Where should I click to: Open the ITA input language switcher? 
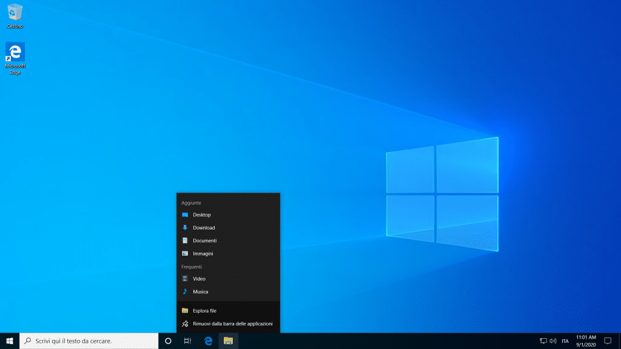[x=565, y=341]
